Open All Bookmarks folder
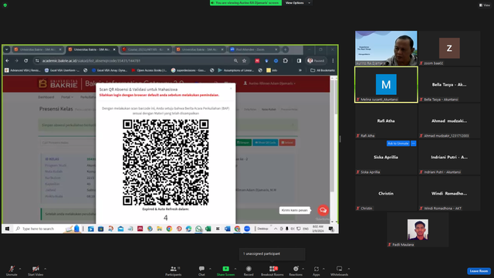 [323, 70]
